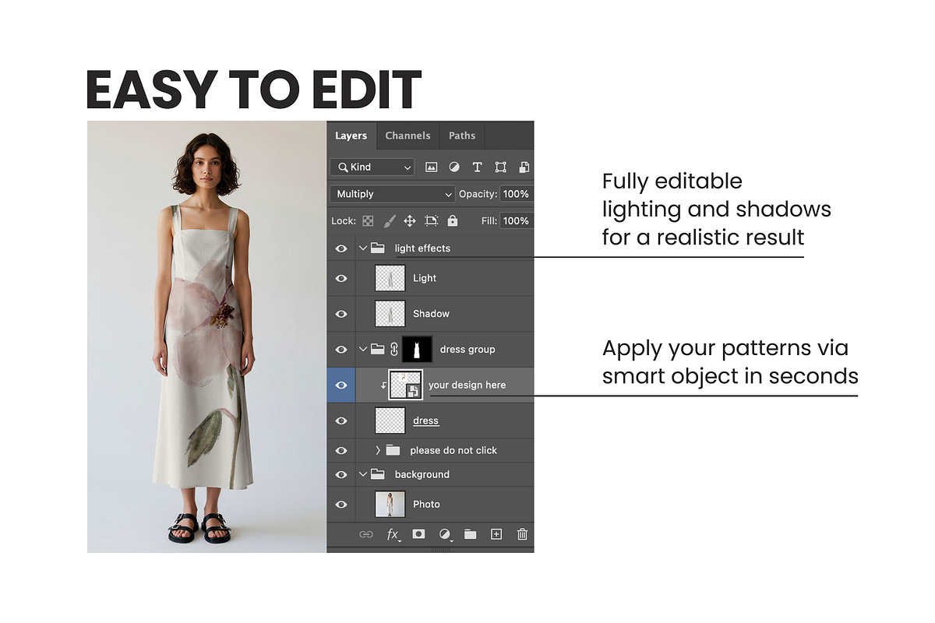This screenshot has width=935, height=623.
Task: Lock all padlock icon
Action: pos(453,220)
